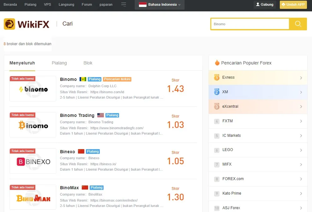Click the gold rank 1 medal icon
The height and width of the screenshot is (212, 312).
tap(217, 77)
